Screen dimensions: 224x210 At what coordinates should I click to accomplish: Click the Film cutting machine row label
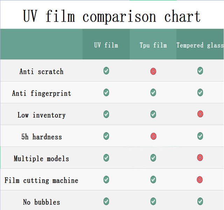point(41,181)
